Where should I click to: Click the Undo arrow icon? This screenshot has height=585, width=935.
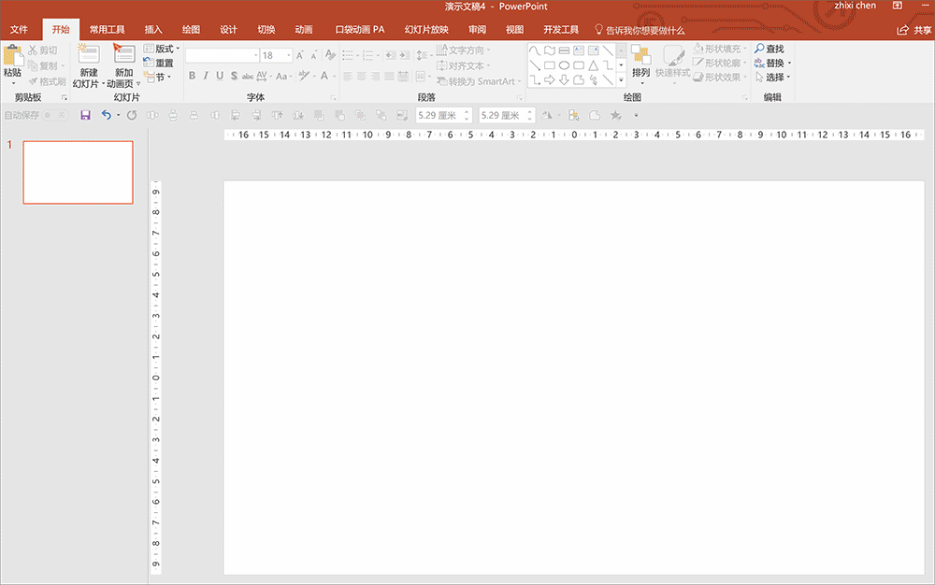(106, 115)
